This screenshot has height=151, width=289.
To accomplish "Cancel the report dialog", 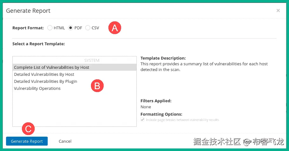I will 65,141.
